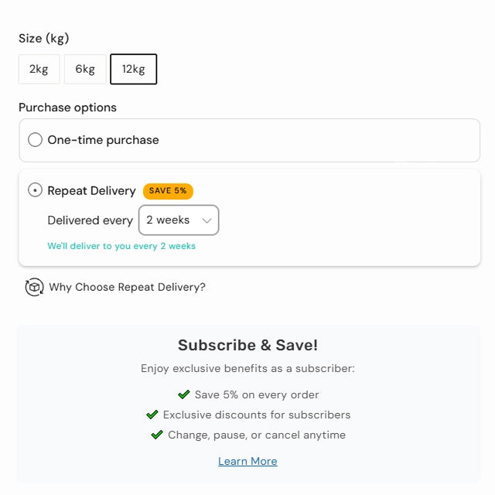The width and height of the screenshot is (495, 495).
Task: Choose the 2kg size option
Action: coord(39,69)
